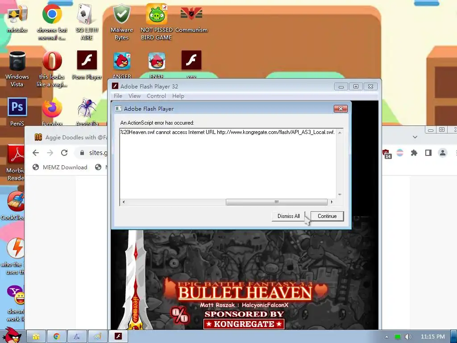457x343 pixels.
Task: Click the green network tray icon
Action: click(x=398, y=337)
